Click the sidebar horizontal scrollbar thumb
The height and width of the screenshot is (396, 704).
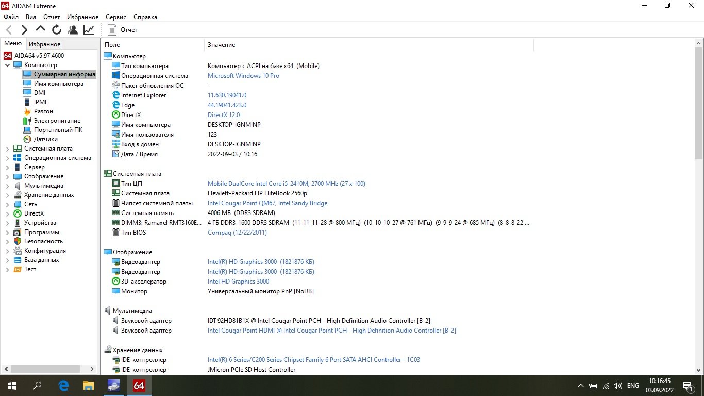45,369
